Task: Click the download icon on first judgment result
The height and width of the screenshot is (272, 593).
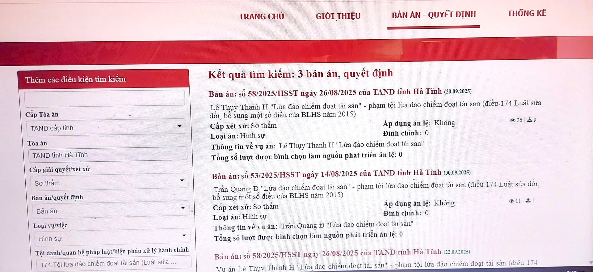Action: click(530, 120)
